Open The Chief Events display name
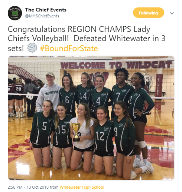182x192 pixels. (46, 10)
